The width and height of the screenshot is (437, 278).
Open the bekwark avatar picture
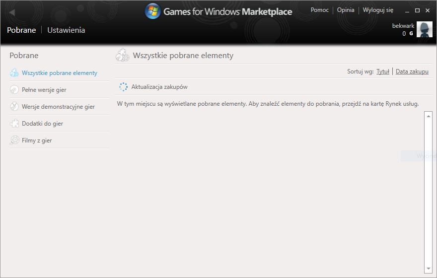[x=425, y=29]
